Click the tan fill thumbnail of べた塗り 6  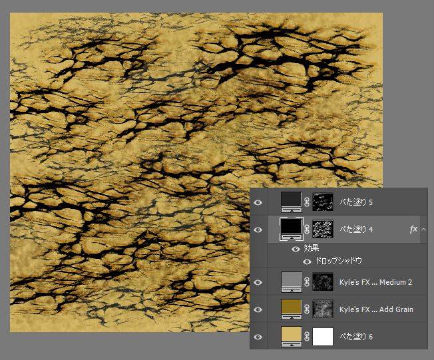tap(291, 337)
